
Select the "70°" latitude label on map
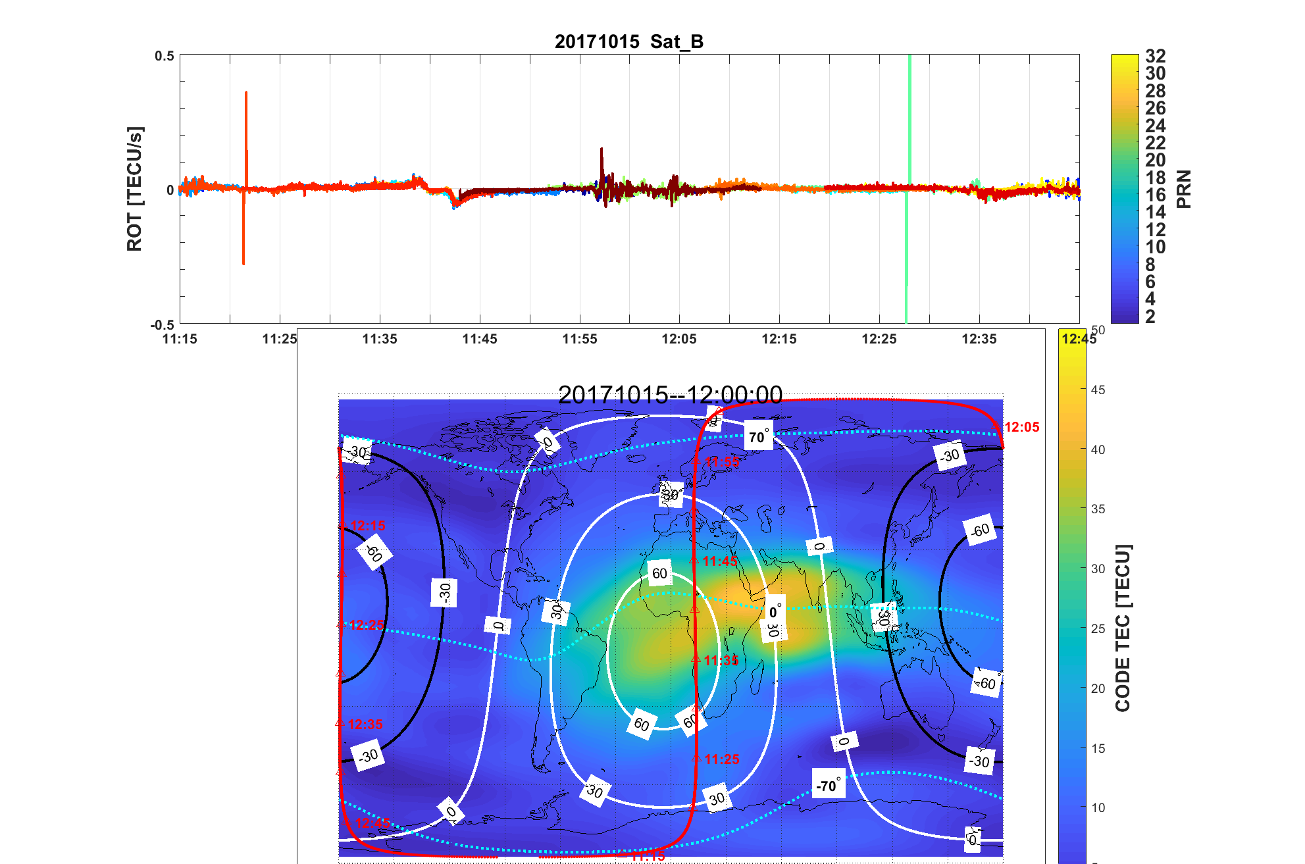point(758,437)
